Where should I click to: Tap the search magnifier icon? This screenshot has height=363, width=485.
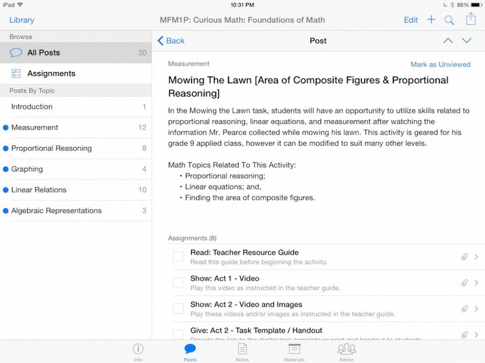pos(449,20)
